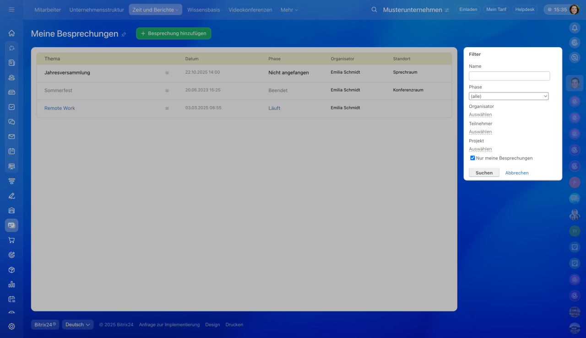Open action menu for Jahresversammlung row
This screenshot has width=586, height=338.
pos(167,73)
